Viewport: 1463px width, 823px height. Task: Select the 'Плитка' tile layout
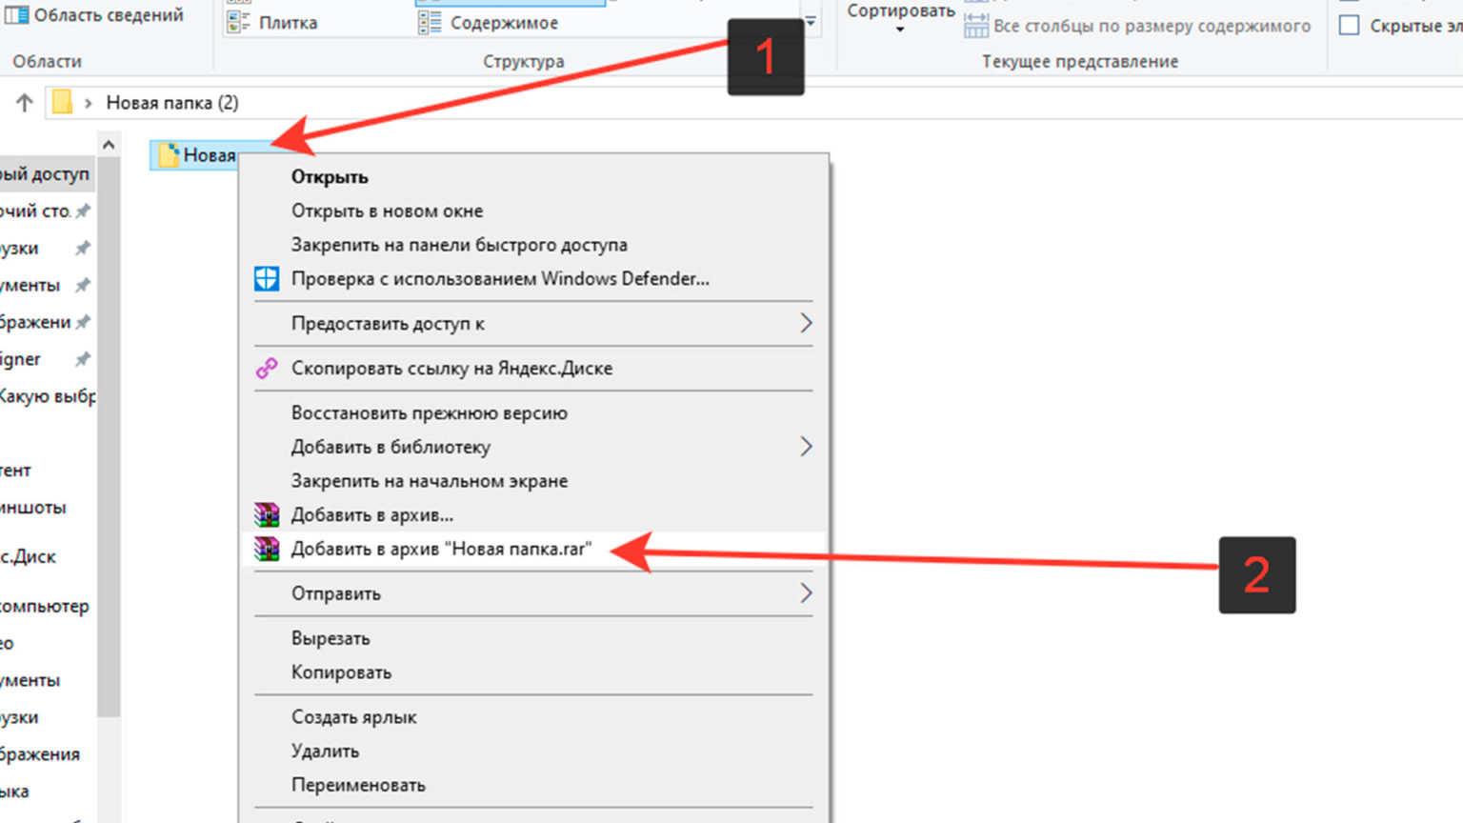[272, 22]
